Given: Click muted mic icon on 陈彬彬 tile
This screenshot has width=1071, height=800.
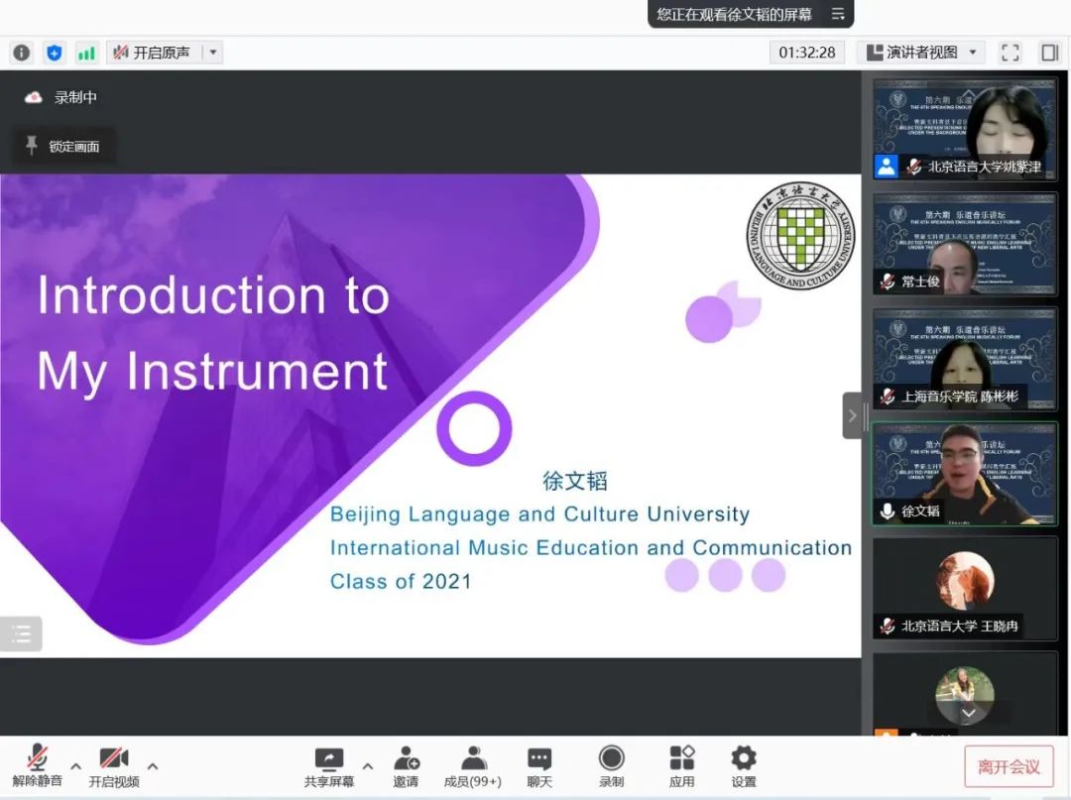Looking at the screenshot, I should coord(888,396).
